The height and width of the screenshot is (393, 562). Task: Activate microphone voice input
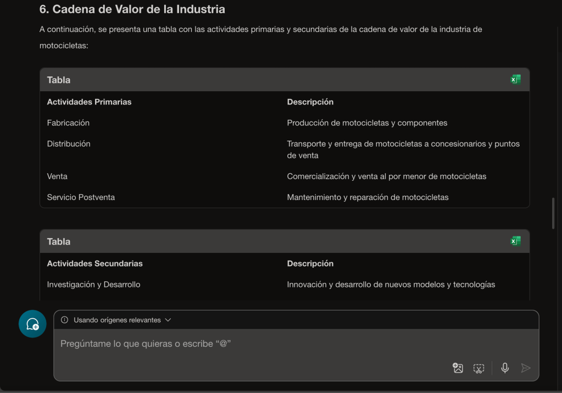tap(505, 368)
